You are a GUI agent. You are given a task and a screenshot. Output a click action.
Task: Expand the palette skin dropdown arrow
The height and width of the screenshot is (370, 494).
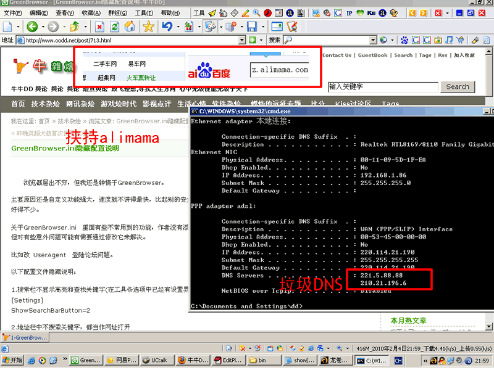[x=220, y=27]
